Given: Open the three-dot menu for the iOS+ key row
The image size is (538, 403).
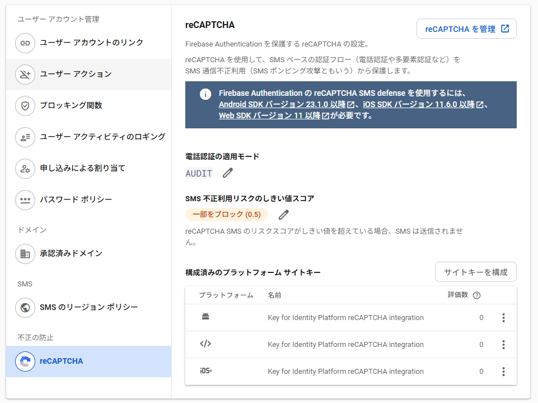Looking at the screenshot, I should coord(503,372).
